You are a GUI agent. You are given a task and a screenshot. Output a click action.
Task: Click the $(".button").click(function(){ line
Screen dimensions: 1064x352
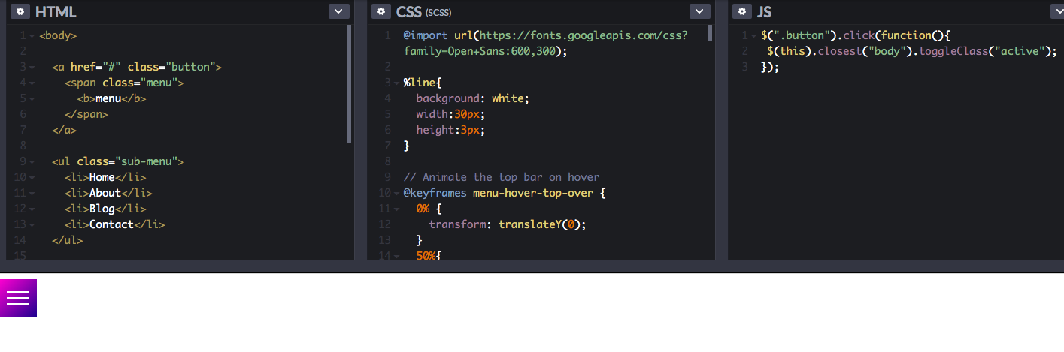click(x=856, y=35)
